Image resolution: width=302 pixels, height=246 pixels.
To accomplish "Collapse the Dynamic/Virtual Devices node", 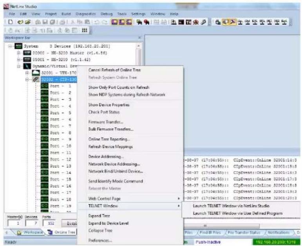I will pyautogui.click(x=19, y=66).
